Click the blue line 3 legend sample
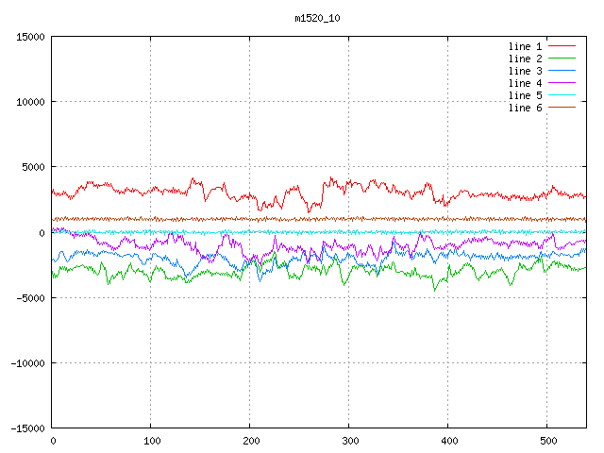 (x=562, y=71)
